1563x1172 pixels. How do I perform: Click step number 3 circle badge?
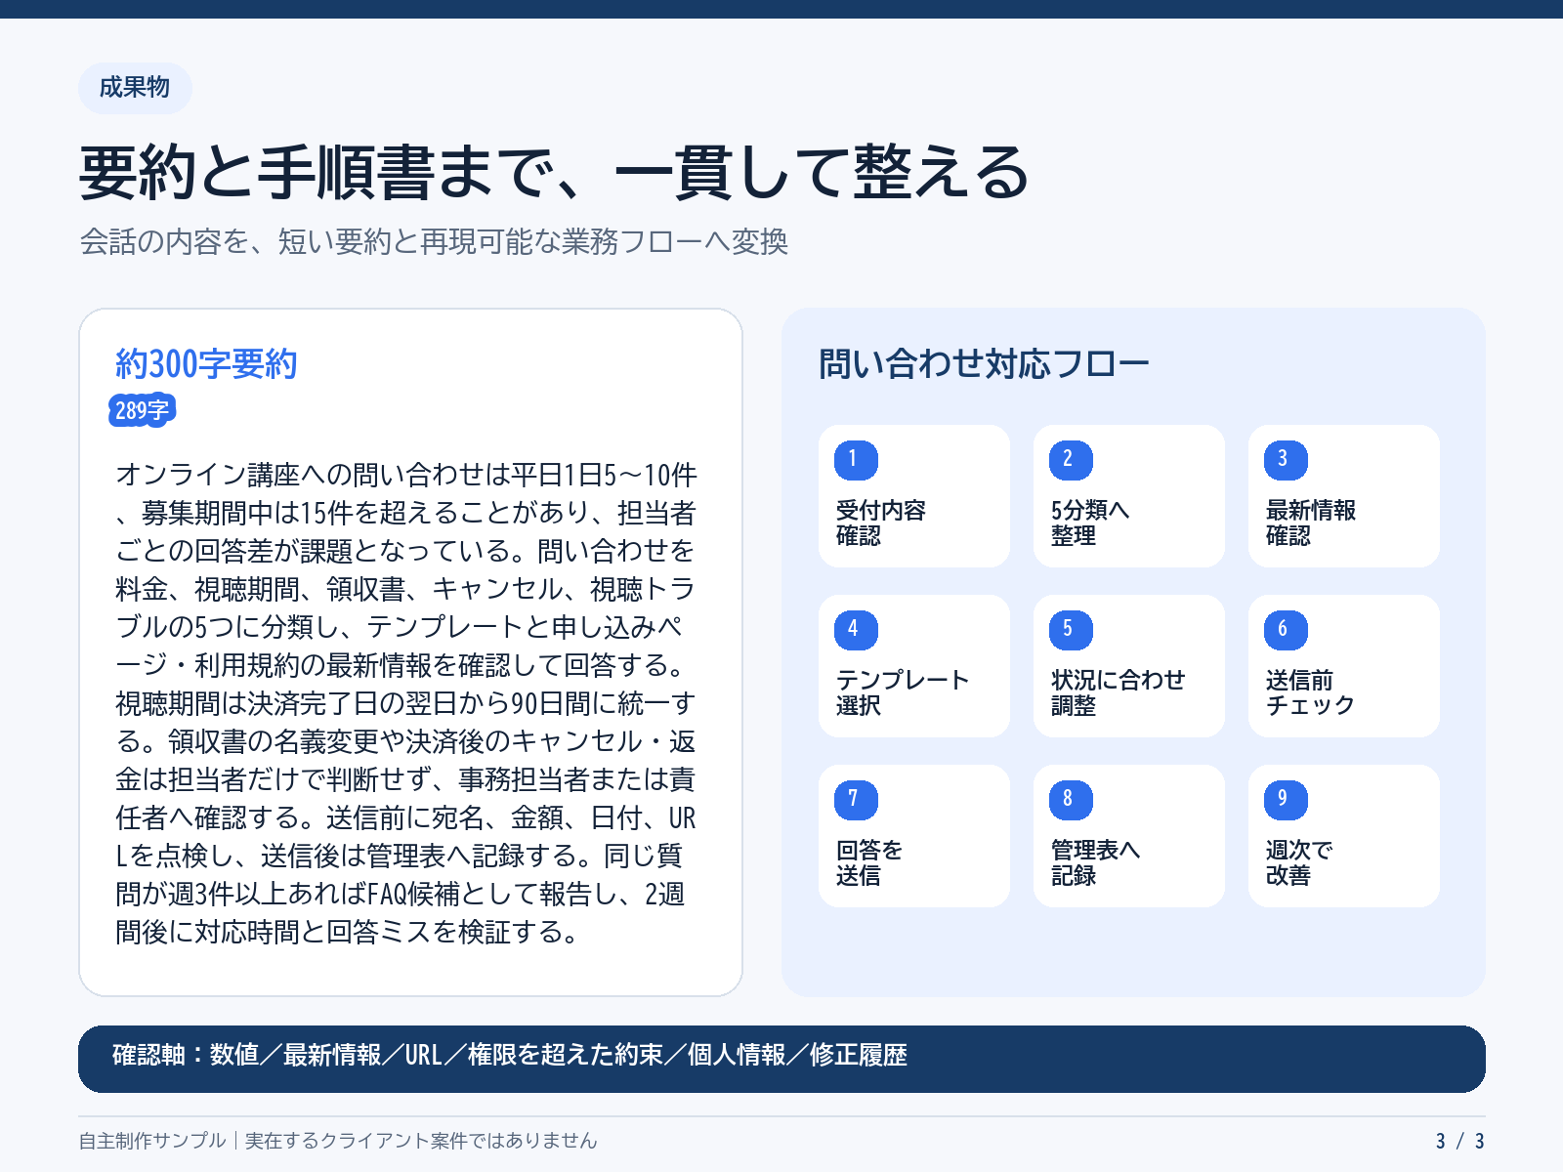[x=1286, y=460]
